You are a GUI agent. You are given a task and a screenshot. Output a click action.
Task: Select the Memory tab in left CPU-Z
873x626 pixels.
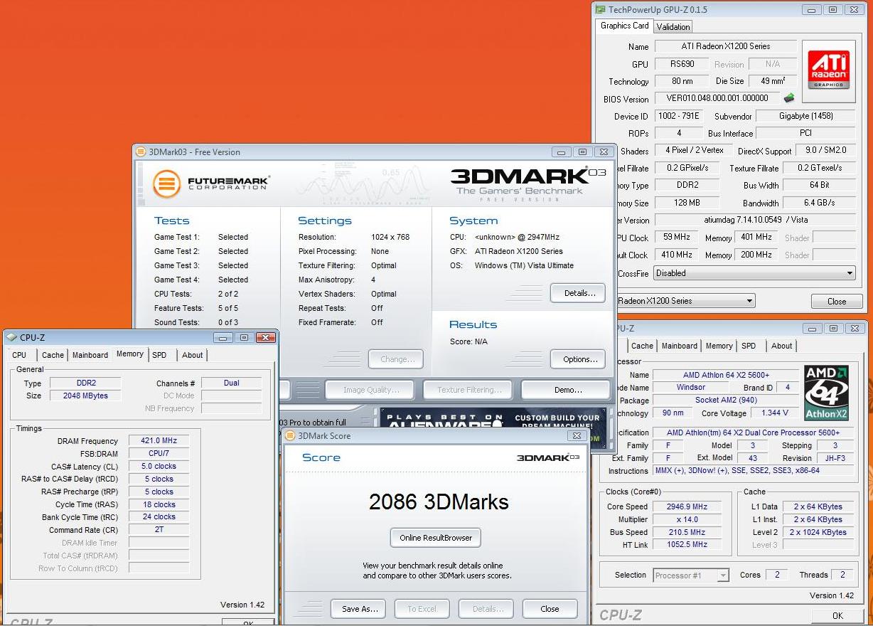[x=130, y=354]
